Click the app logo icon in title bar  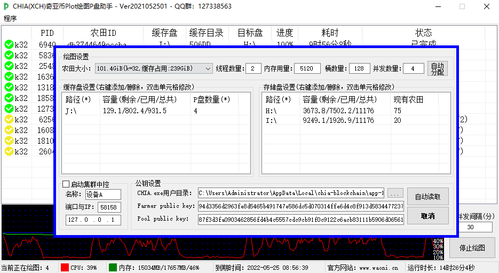(x=6, y=6)
